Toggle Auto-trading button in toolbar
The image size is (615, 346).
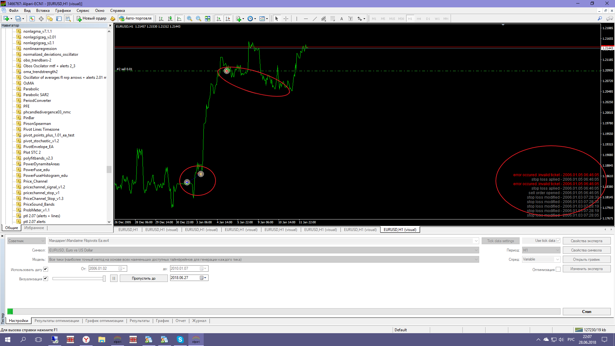click(135, 19)
